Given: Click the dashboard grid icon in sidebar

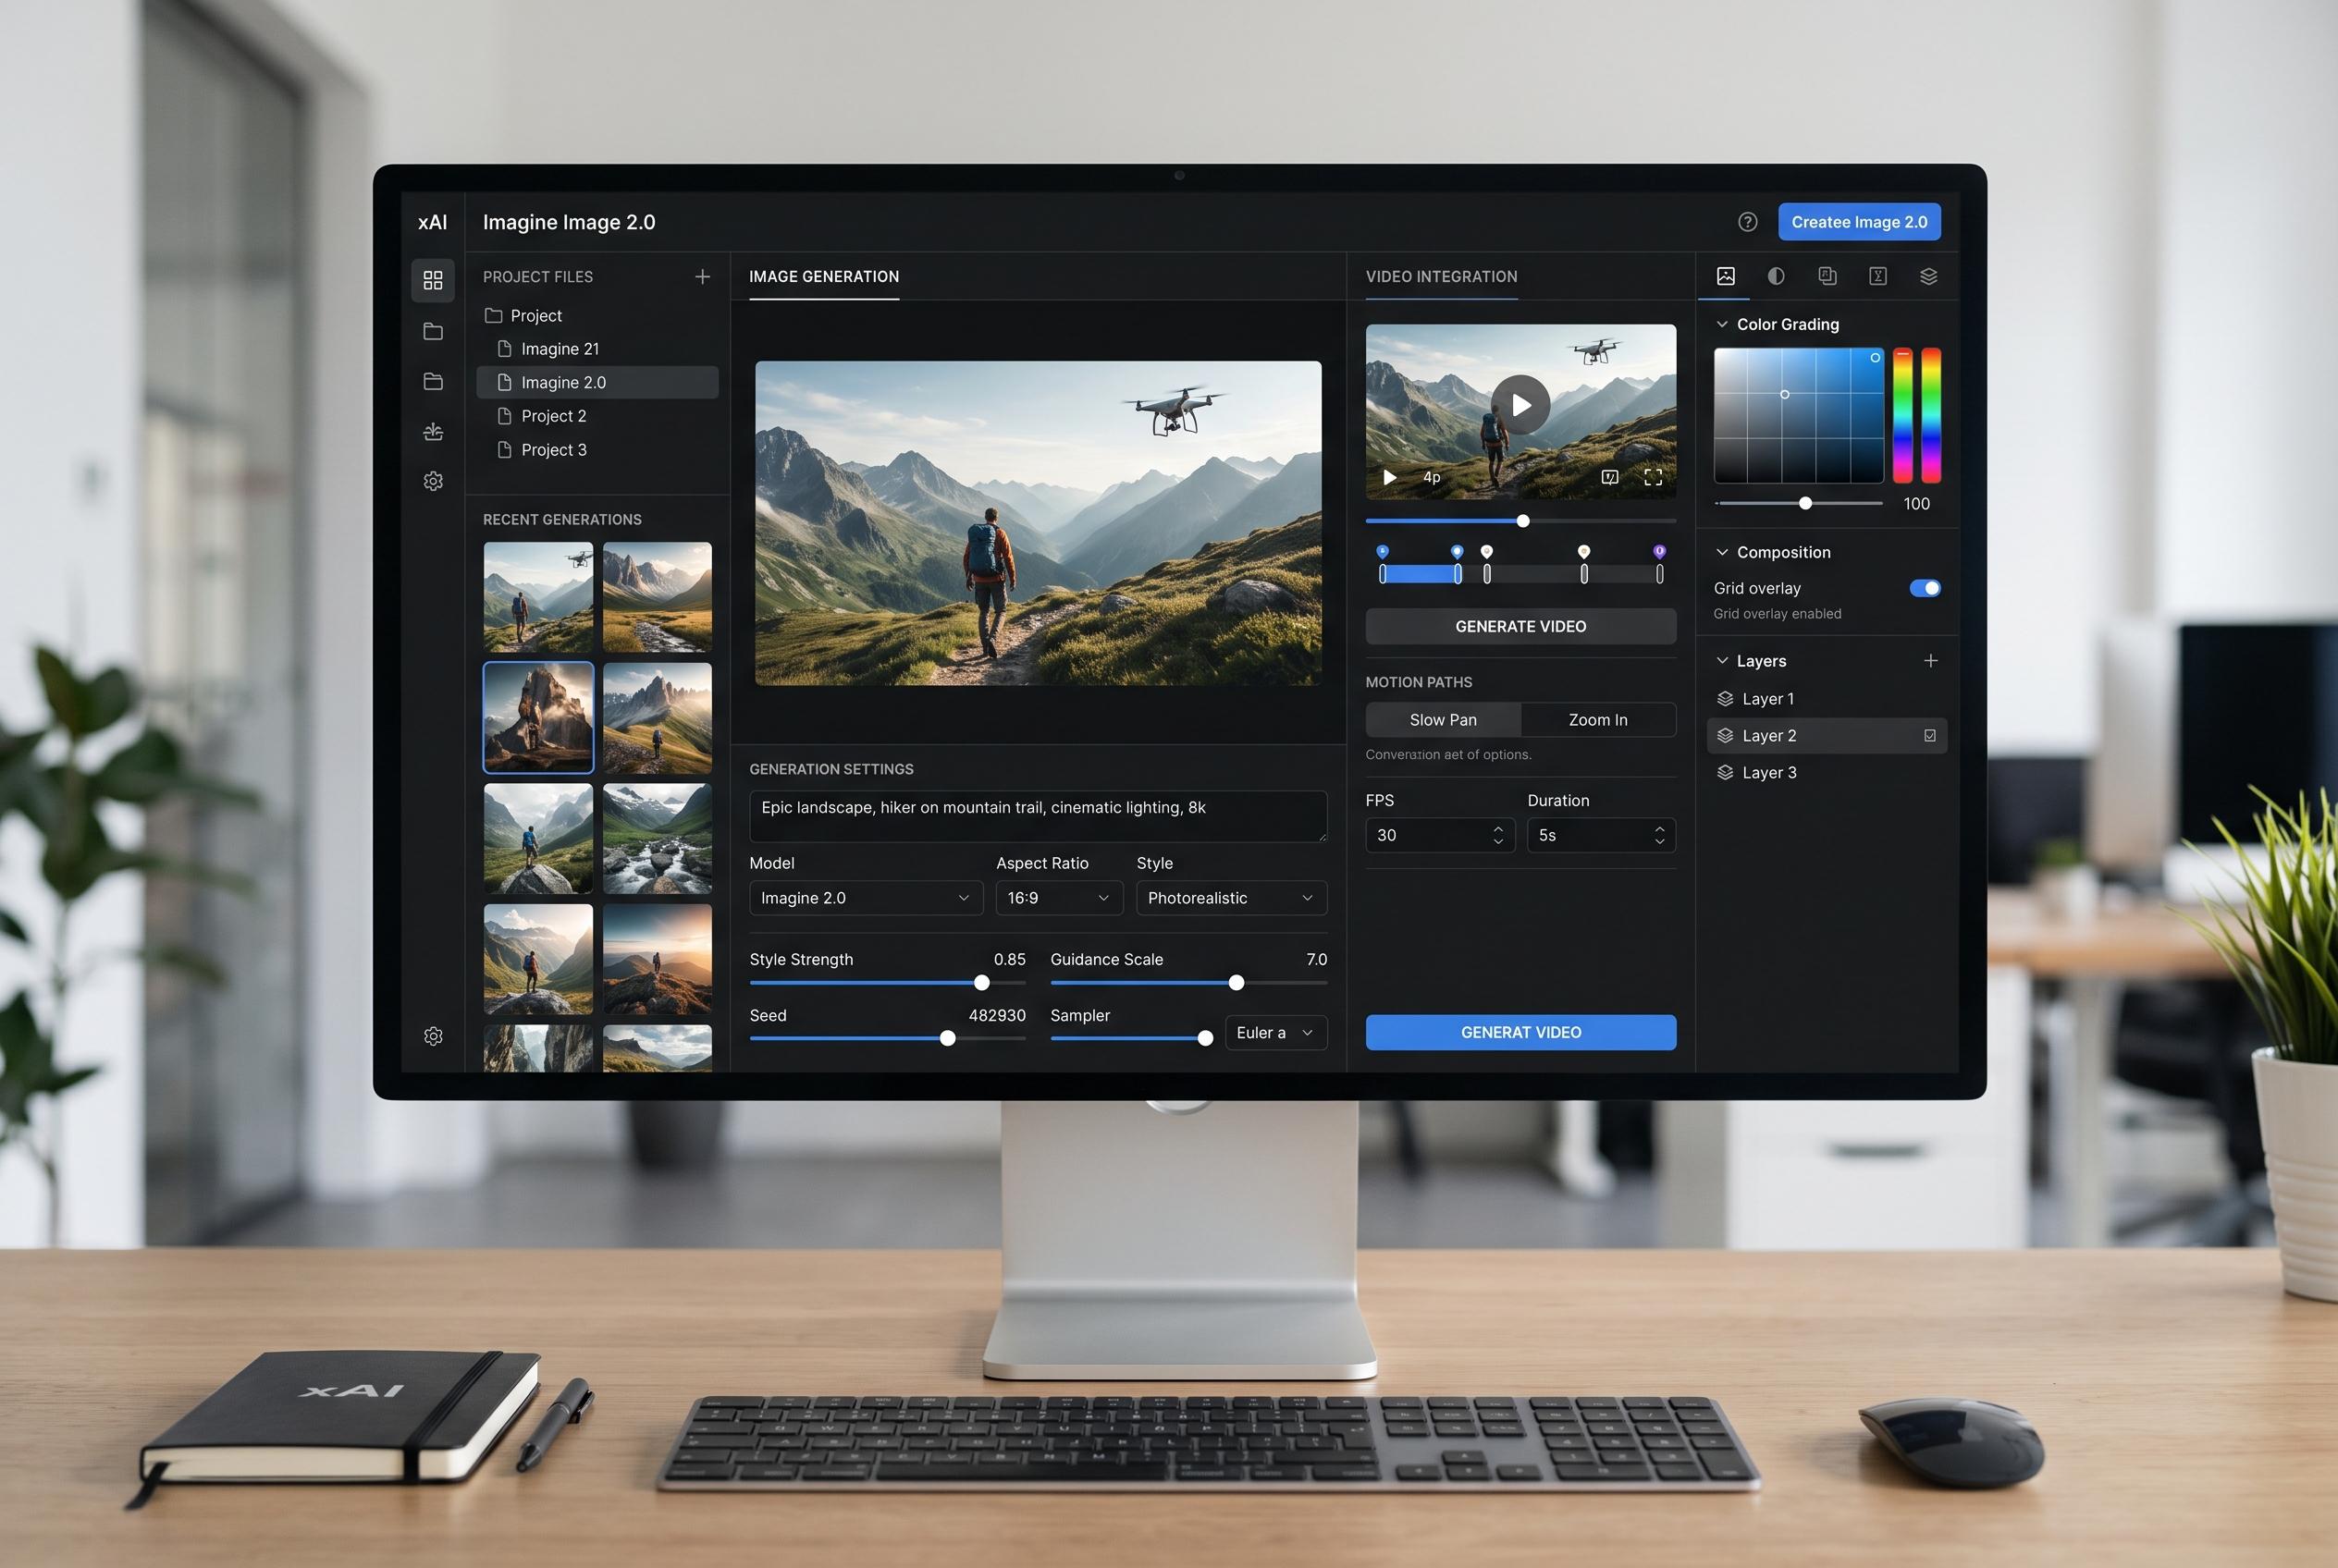Looking at the screenshot, I should pyautogui.click(x=432, y=280).
